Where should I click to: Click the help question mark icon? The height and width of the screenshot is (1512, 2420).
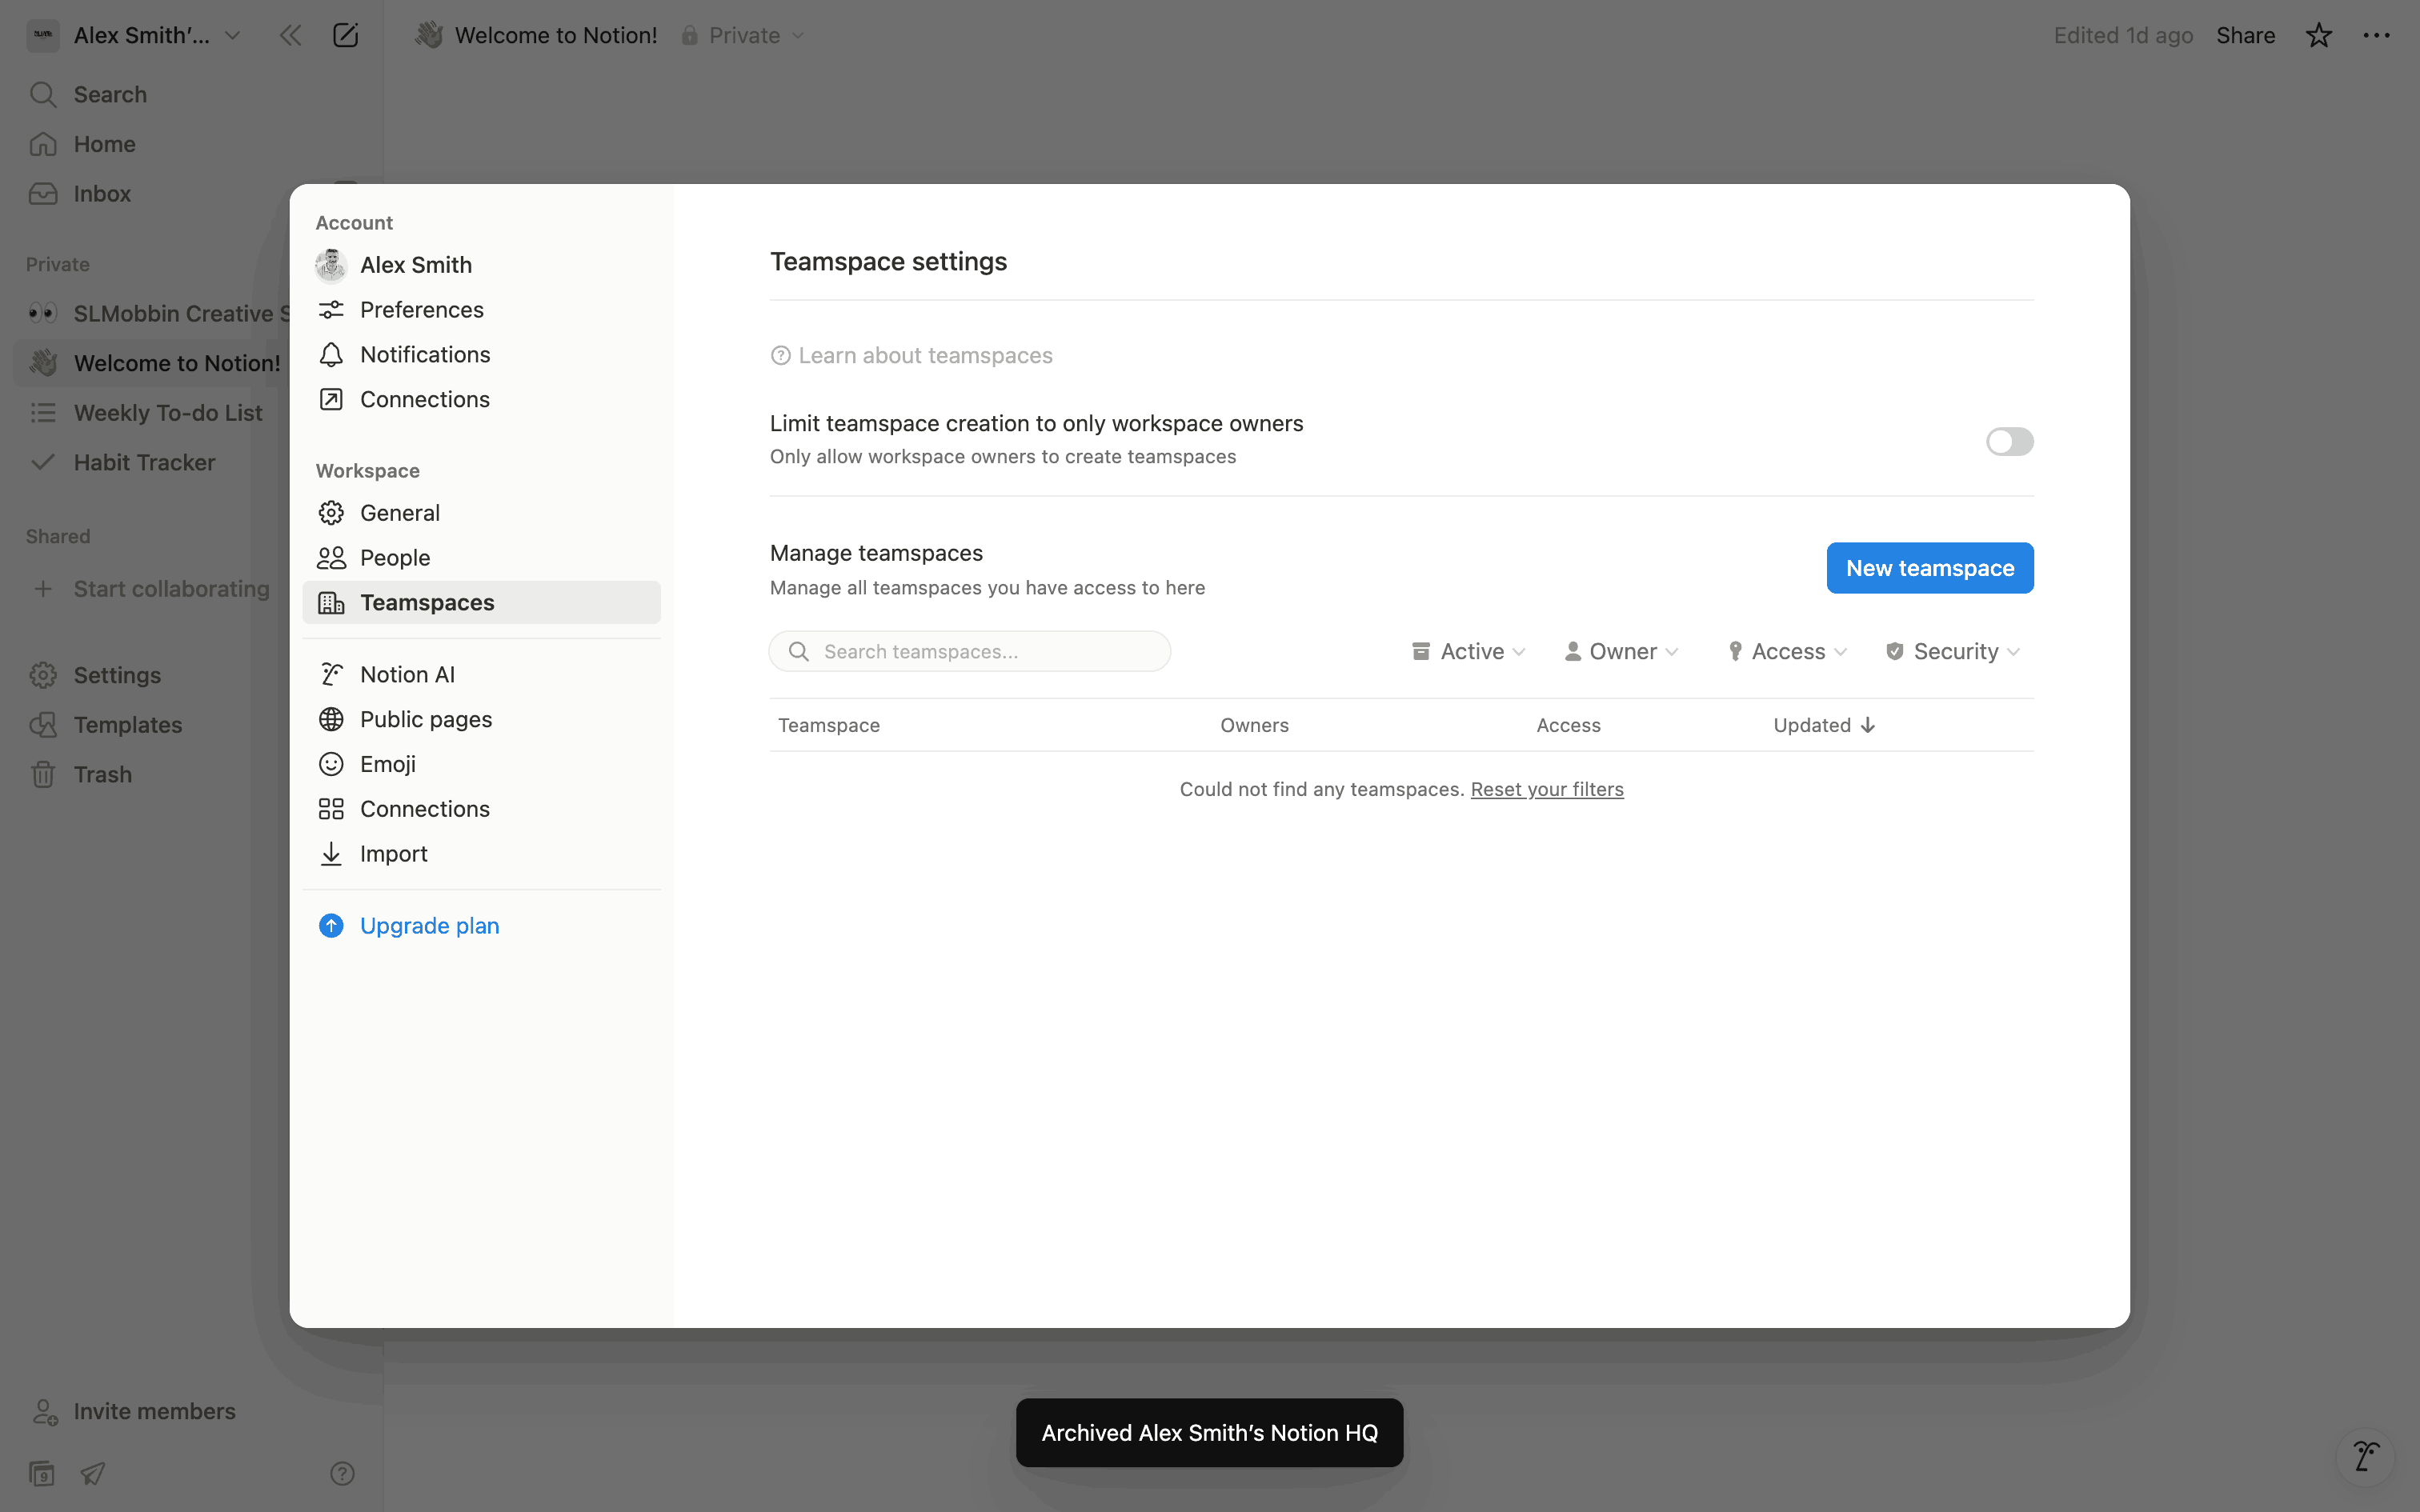(x=342, y=1473)
